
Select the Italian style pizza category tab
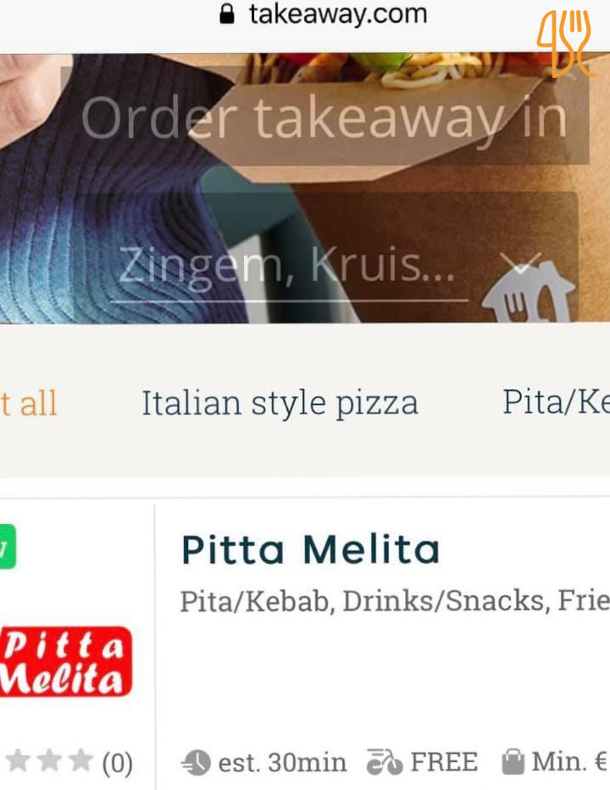point(280,403)
